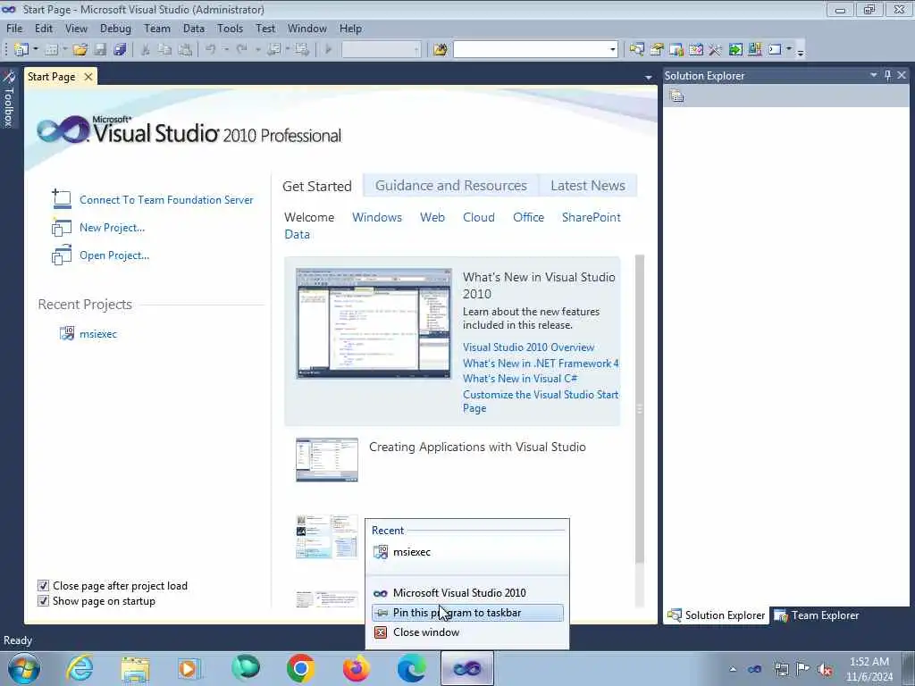
Task: Click the What's New in Visual Studio thumbnail
Action: (374, 323)
